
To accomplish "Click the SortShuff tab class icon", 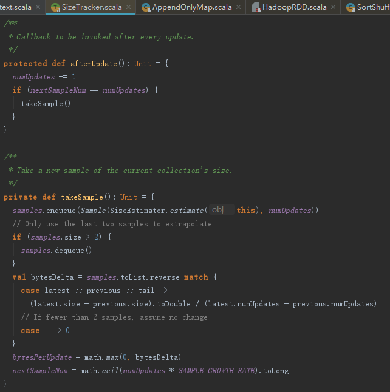I will (x=351, y=7).
